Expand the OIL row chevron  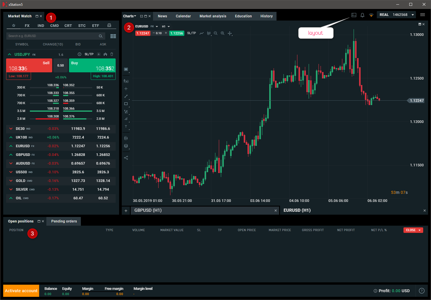[x=11, y=198]
